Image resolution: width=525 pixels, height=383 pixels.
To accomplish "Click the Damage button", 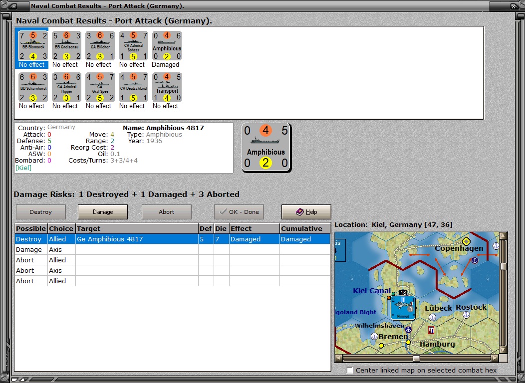I will [103, 212].
